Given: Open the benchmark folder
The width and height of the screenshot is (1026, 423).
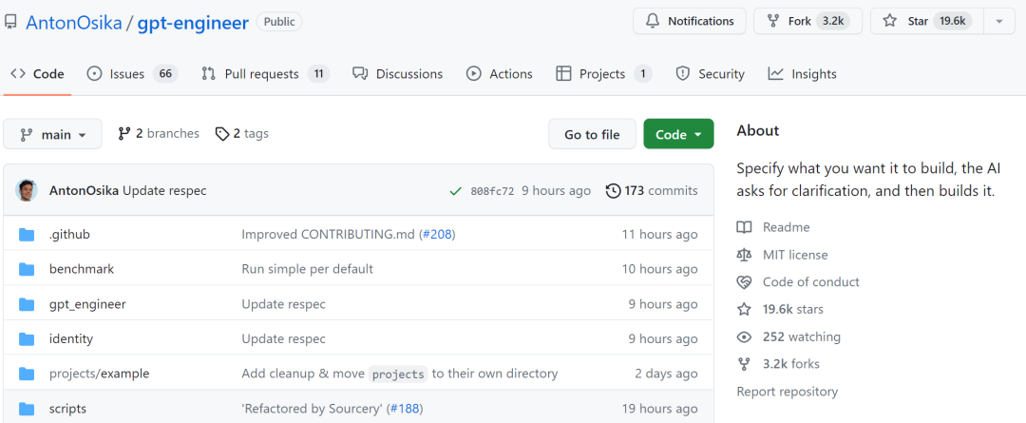Looking at the screenshot, I should click(81, 269).
